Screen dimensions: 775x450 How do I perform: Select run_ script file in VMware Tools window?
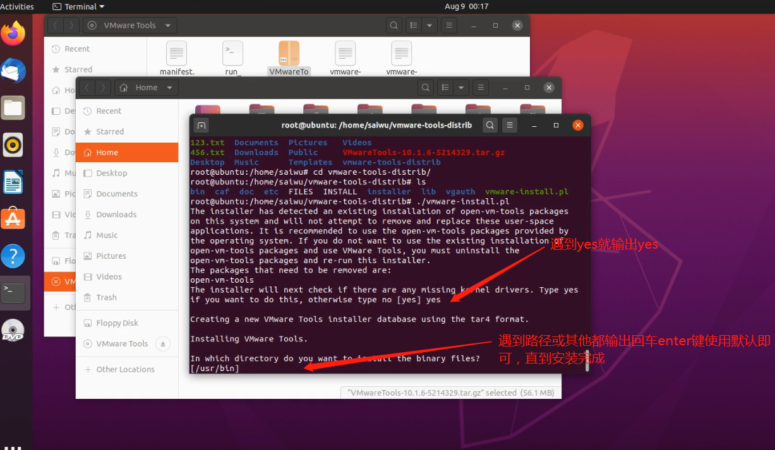click(232, 58)
